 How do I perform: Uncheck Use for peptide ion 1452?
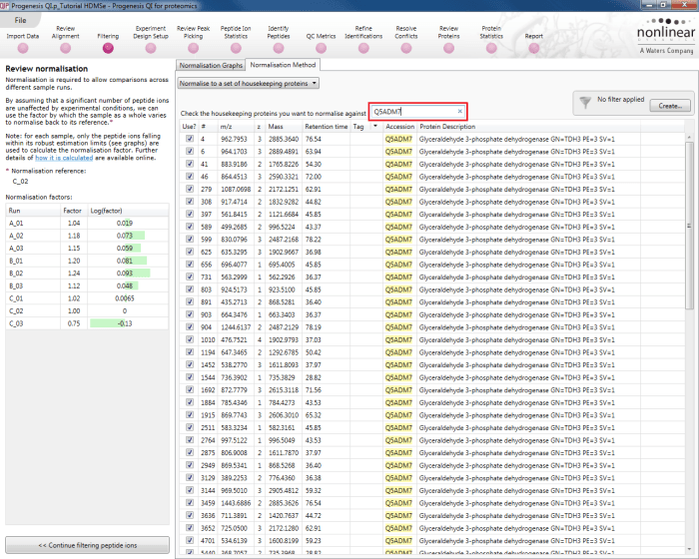[x=190, y=364]
